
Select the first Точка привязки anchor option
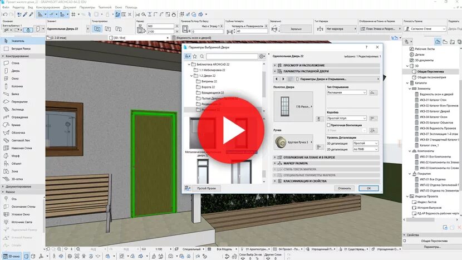[97, 29]
